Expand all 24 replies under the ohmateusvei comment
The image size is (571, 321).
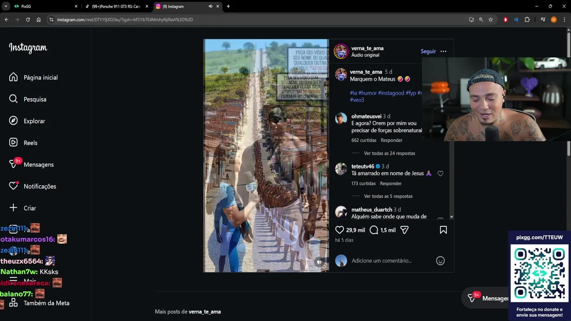[389, 153]
